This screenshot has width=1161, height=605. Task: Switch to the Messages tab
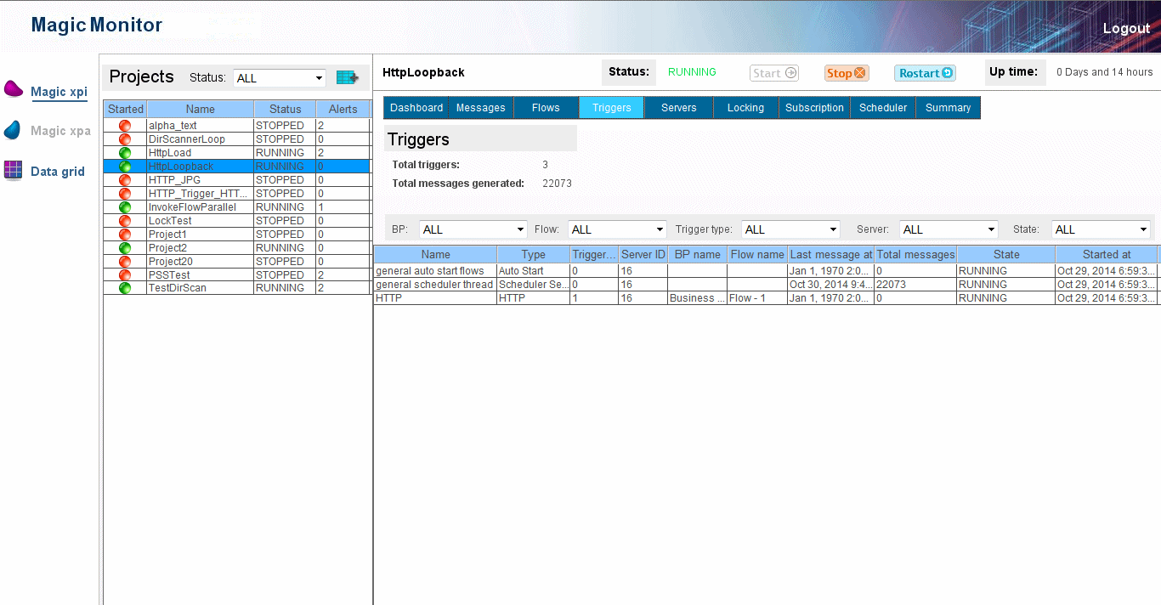481,108
